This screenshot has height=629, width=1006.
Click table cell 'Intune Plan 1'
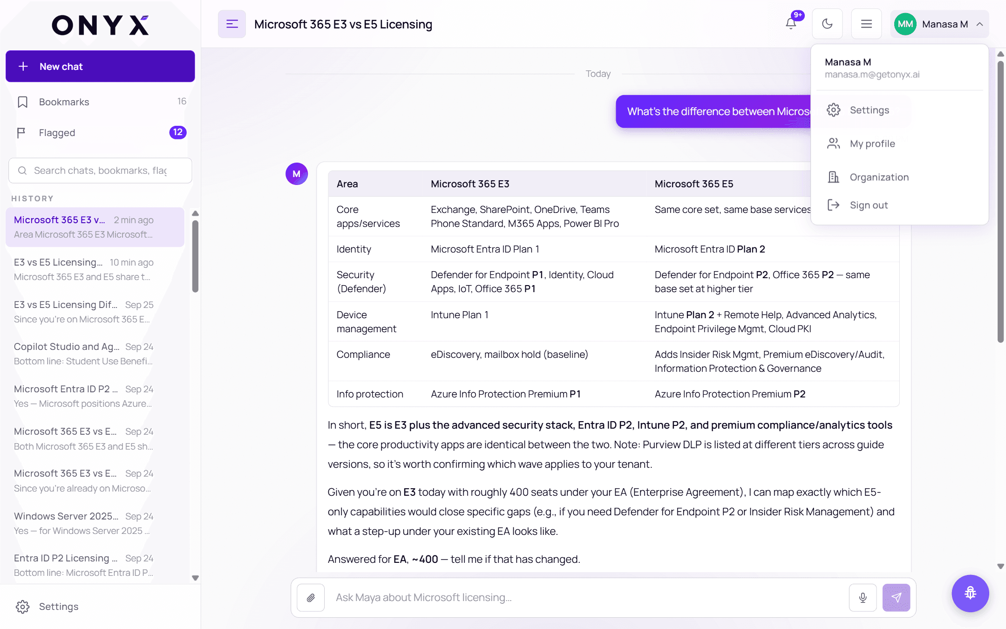459,315
